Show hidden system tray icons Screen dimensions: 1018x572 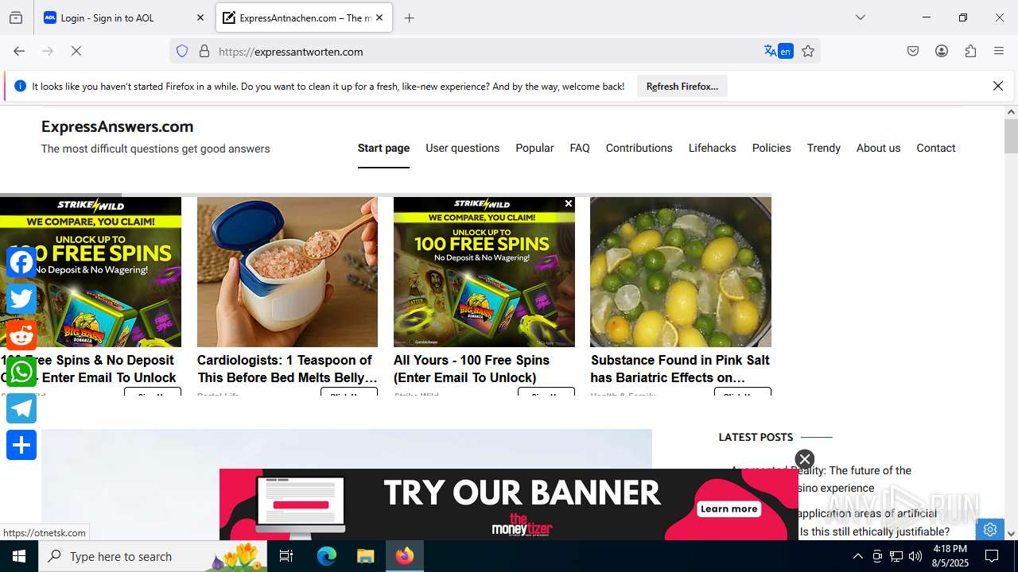pos(857,556)
